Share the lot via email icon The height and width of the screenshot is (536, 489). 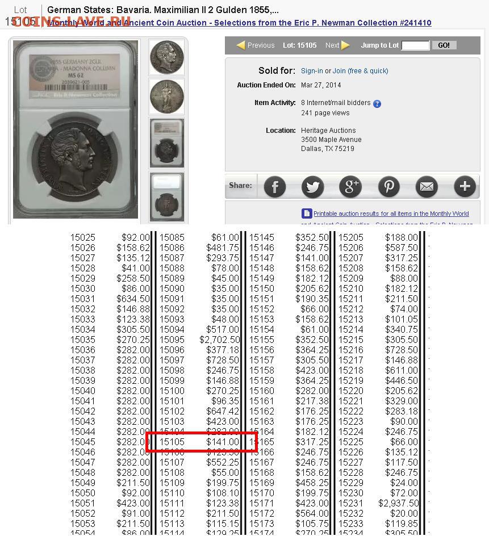coord(427,186)
